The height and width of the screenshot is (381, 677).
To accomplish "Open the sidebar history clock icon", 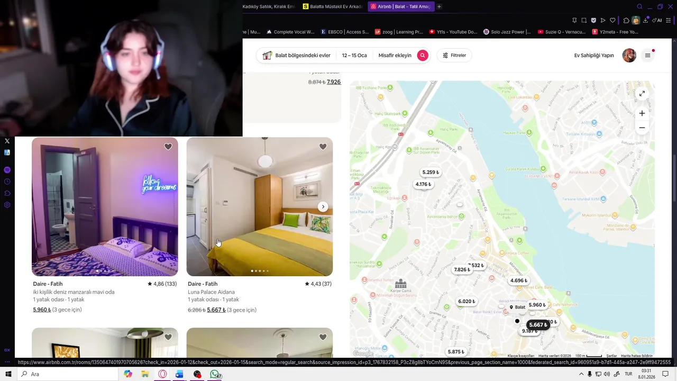I will point(7,182).
